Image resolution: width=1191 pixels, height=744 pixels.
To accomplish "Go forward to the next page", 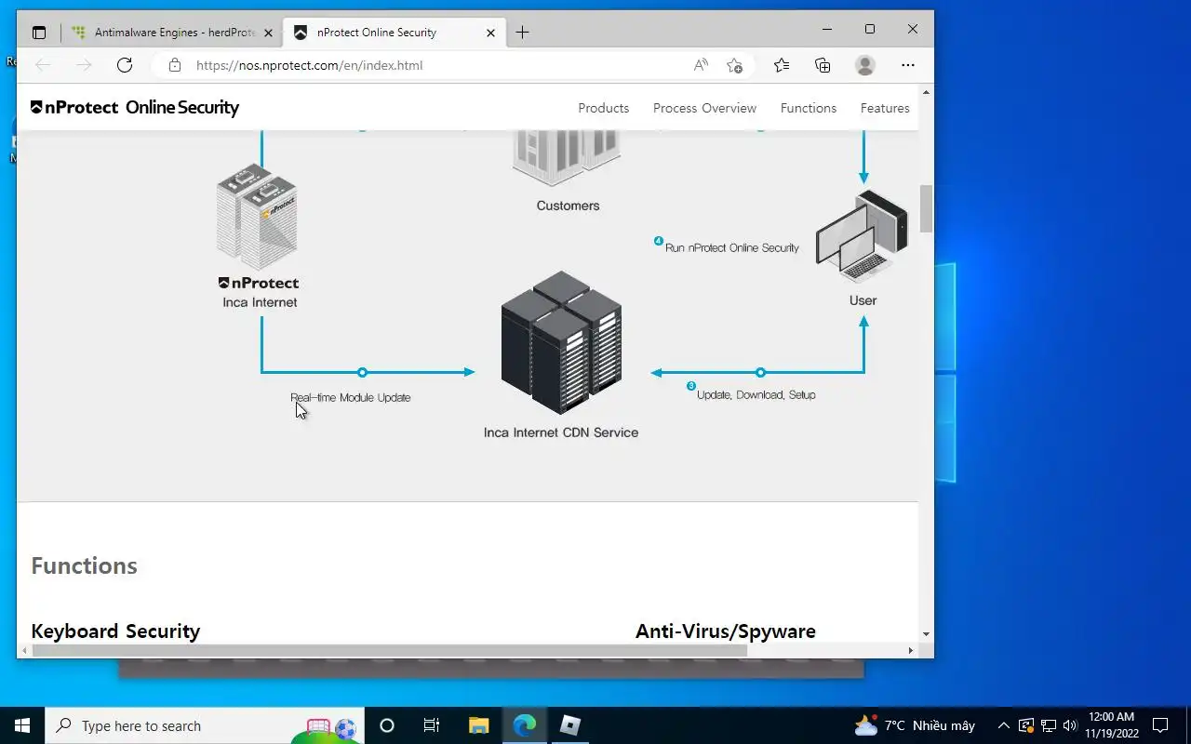I will coord(84,65).
